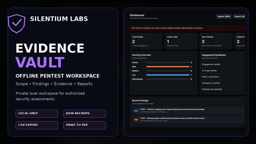The height and width of the screenshot is (144, 256).
Task: Open finding F-002 verbose staging error response
Action: coord(188,111)
